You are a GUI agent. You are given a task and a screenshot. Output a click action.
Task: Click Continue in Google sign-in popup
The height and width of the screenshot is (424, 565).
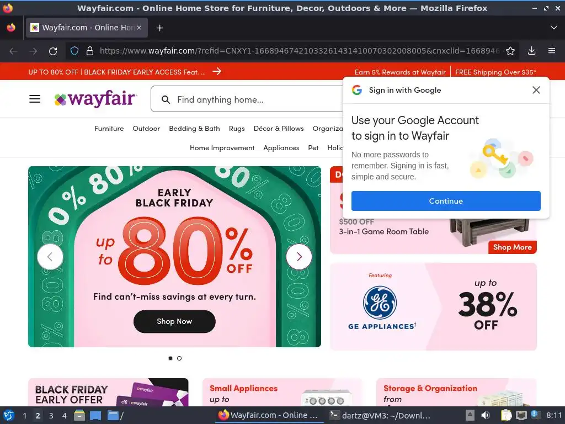446,201
